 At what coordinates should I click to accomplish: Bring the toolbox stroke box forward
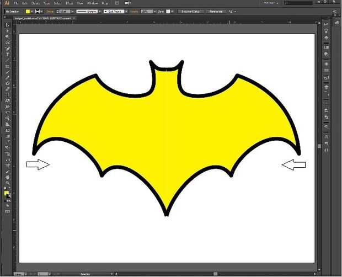[9, 196]
